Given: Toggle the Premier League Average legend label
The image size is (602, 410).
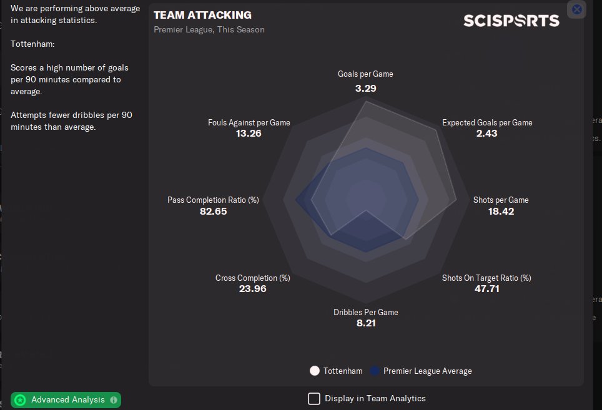Looking at the screenshot, I should 428,371.
